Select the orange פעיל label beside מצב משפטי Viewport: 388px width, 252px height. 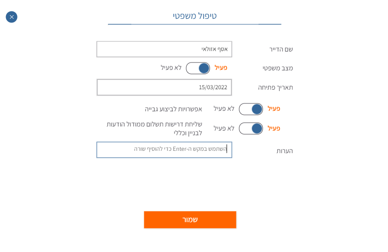pos(221,68)
